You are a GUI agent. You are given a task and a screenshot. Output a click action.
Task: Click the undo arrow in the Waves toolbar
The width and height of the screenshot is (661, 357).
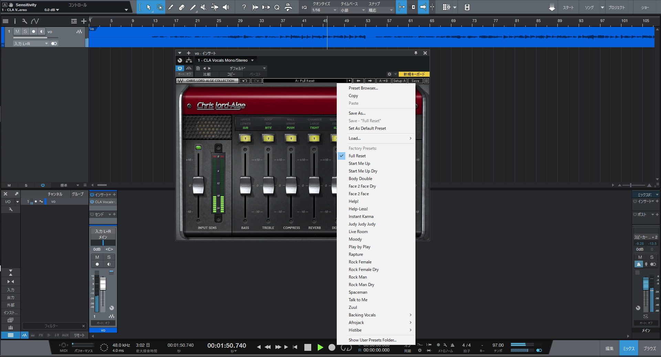[244, 81]
